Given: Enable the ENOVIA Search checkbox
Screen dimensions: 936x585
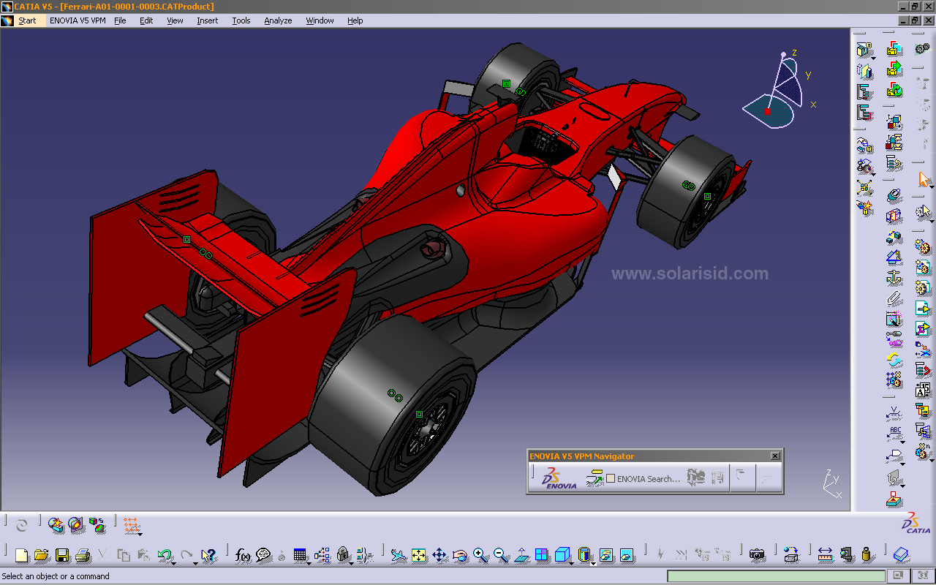Looking at the screenshot, I should (x=611, y=478).
